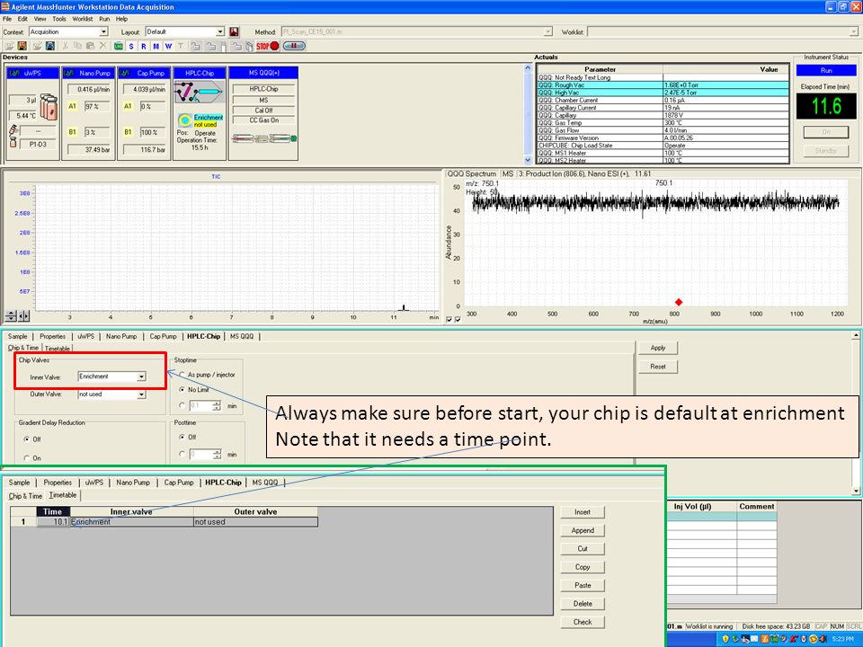Click the Posttime minutes spinner arrows
Image resolution: width=863 pixels, height=647 pixels.
[217, 454]
